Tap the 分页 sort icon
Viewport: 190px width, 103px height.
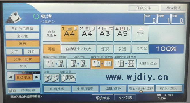coord(52,78)
